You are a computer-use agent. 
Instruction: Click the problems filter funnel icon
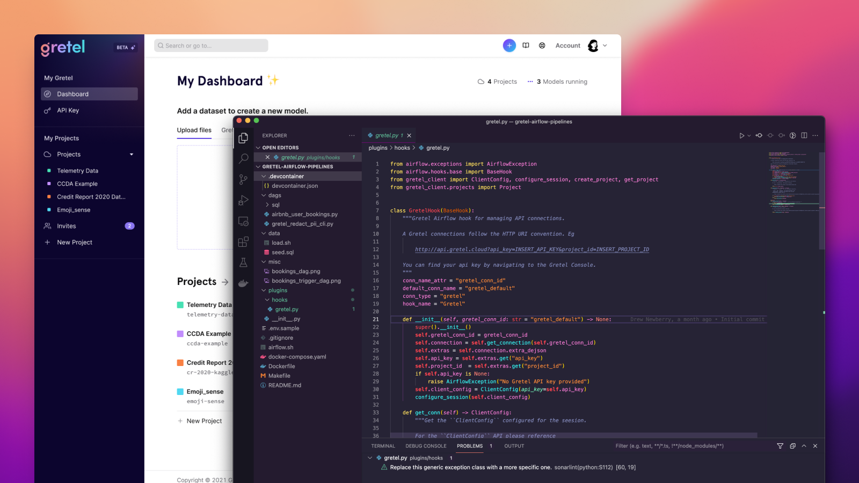tap(780, 446)
